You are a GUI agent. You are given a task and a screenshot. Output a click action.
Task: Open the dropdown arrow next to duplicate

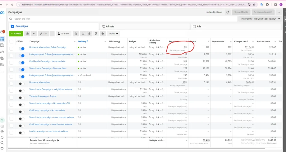pos(34,34)
